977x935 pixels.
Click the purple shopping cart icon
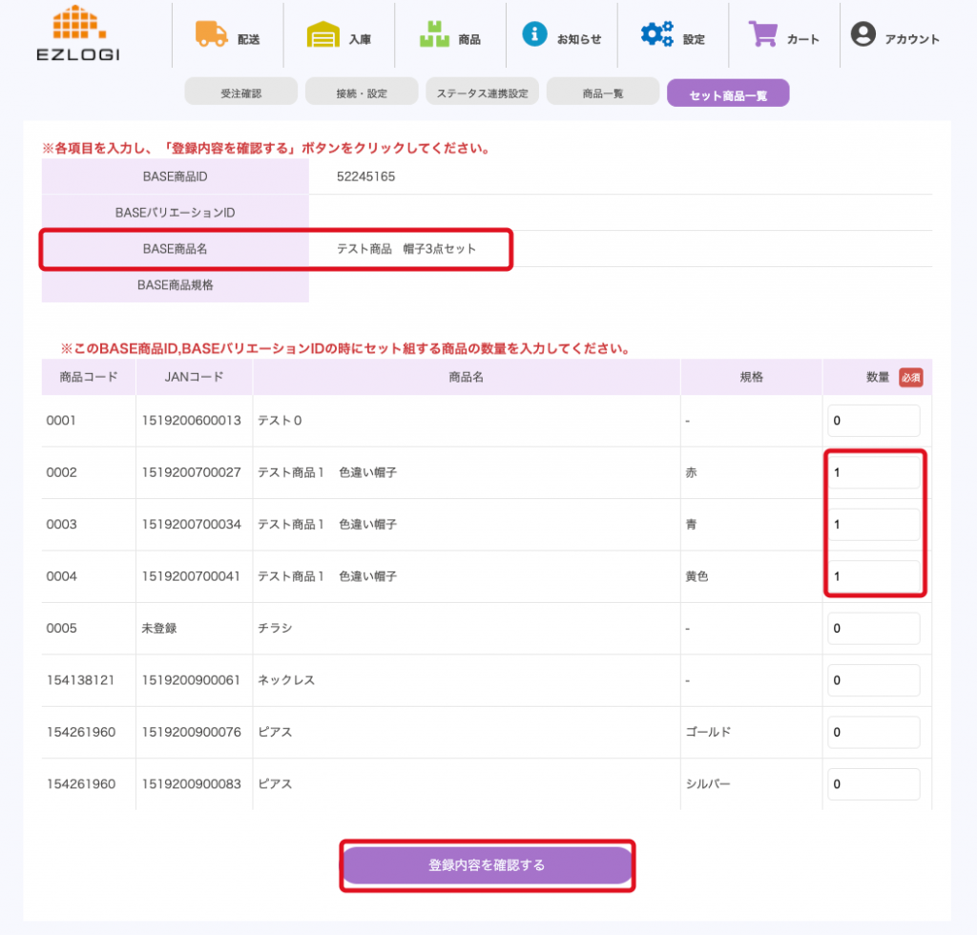pyautogui.click(x=763, y=34)
